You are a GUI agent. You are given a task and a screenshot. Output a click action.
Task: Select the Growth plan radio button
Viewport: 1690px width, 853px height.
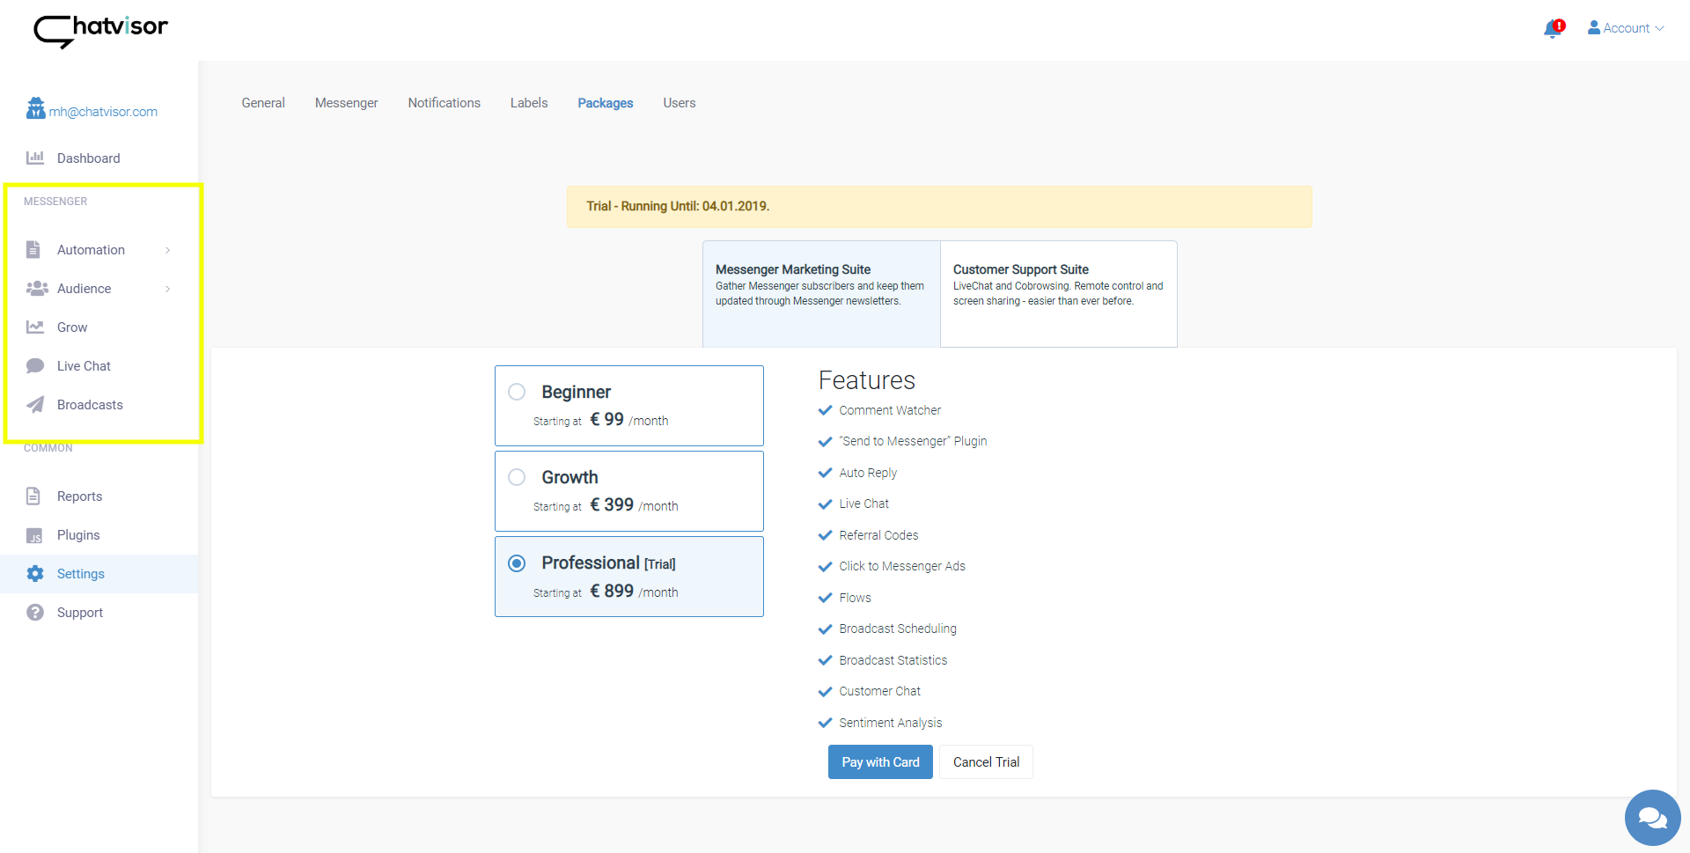click(517, 477)
